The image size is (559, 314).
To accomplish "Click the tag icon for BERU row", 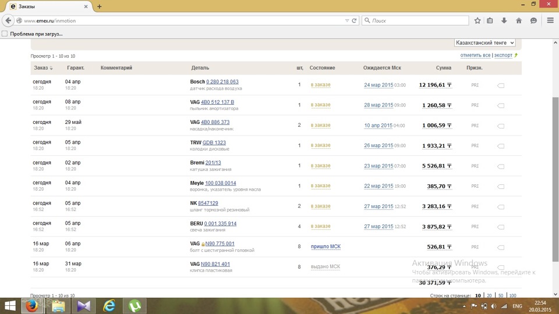I will click(x=501, y=227).
